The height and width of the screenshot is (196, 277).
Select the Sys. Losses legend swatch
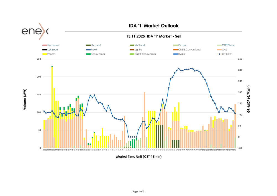[x=45, y=45]
